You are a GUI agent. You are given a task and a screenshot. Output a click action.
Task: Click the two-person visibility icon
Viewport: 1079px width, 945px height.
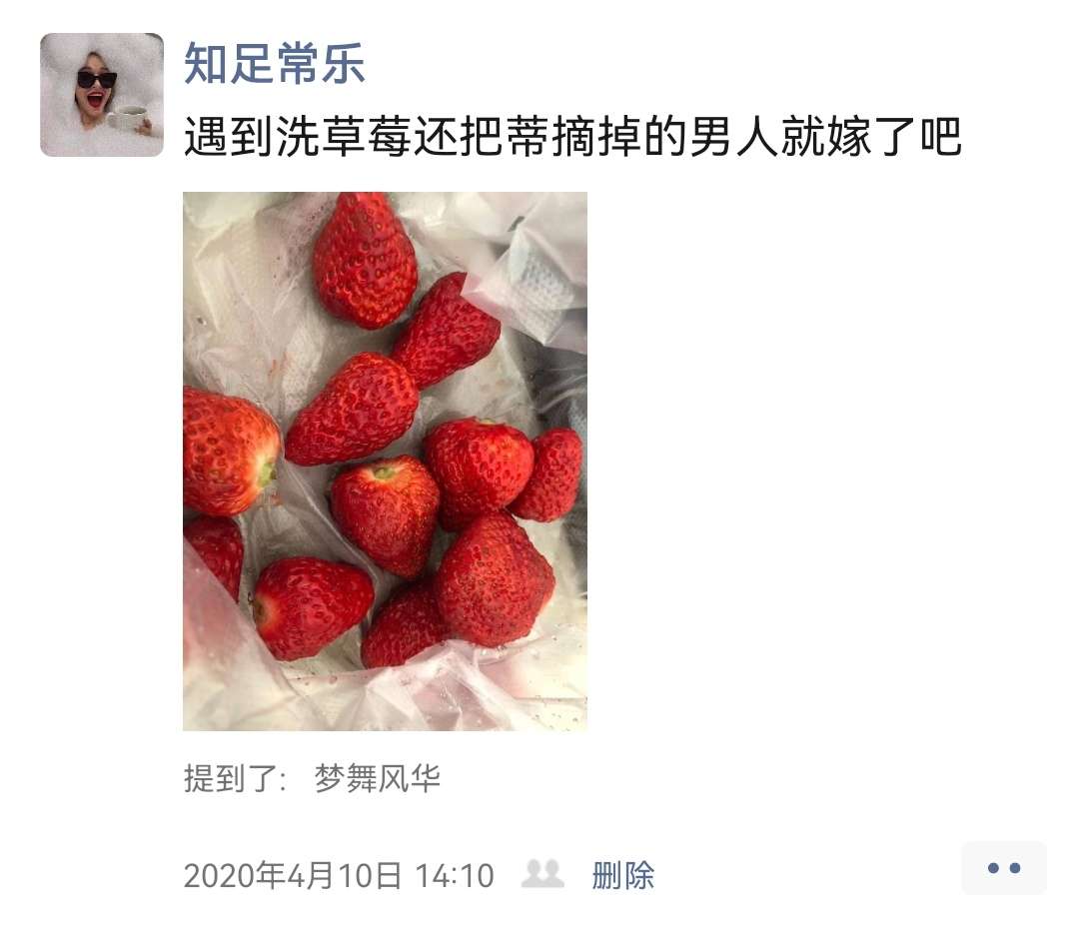tap(542, 874)
